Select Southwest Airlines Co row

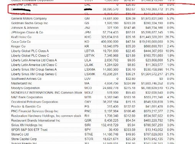tap(93, 79)
